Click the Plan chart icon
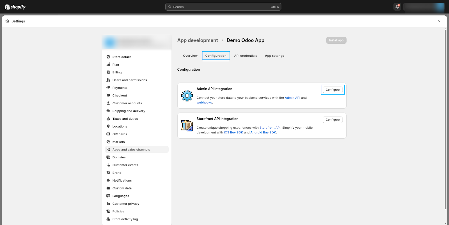The height and width of the screenshot is (225, 449). pos(108,64)
